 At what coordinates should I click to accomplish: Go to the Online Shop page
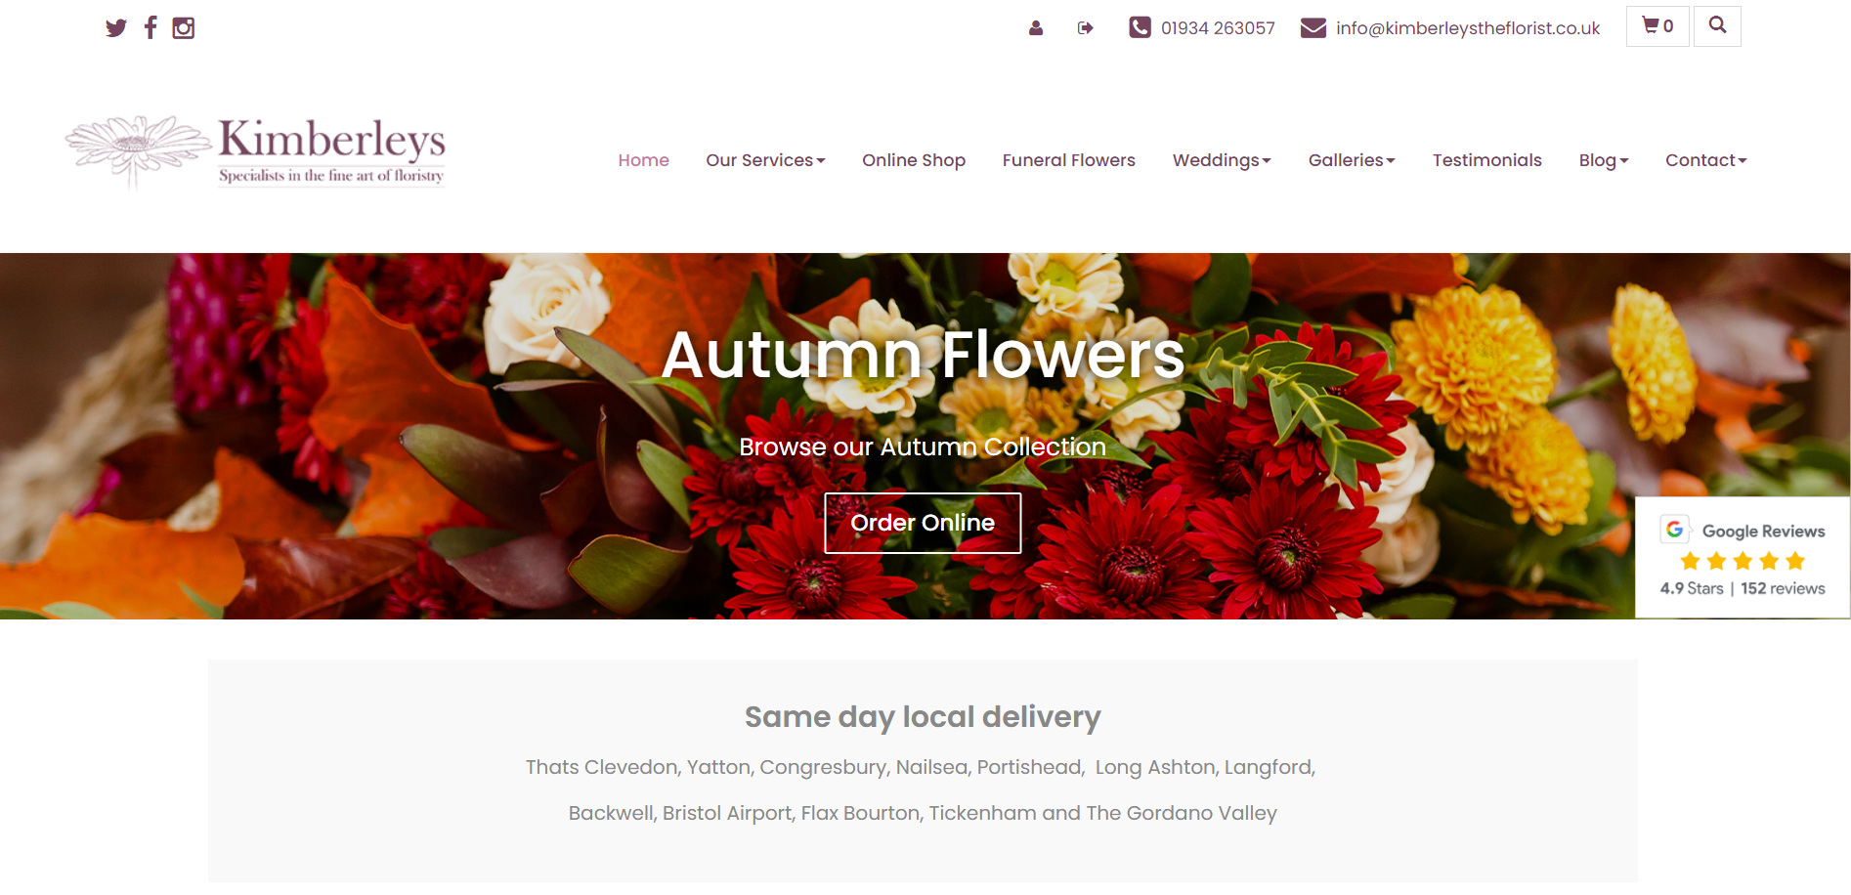tap(914, 160)
